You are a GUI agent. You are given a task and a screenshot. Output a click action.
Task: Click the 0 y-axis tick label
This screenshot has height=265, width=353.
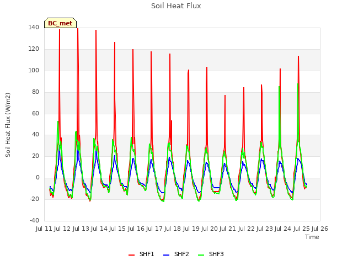point(38,178)
